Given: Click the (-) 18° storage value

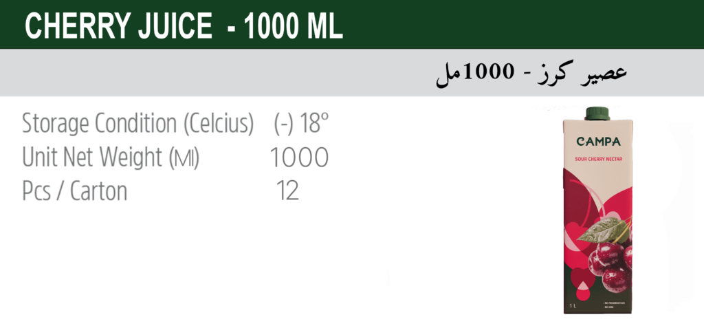Looking at the screenshot, I should pyautogui.click(x=301, y=123).
